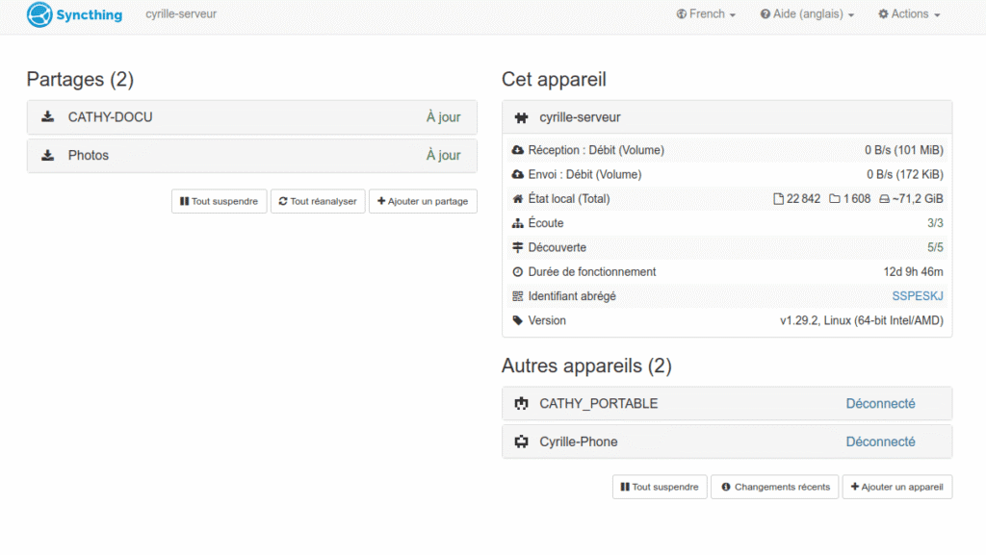Viewport: 986px width, 555px height.
Task: Click the Tout réanalyser button
Action: click(318, 201)
